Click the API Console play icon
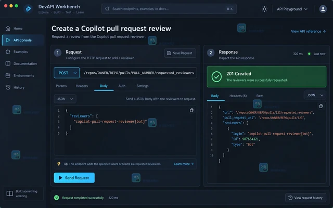The height and width of the screenshot is (208, 333). coord(8,40)
